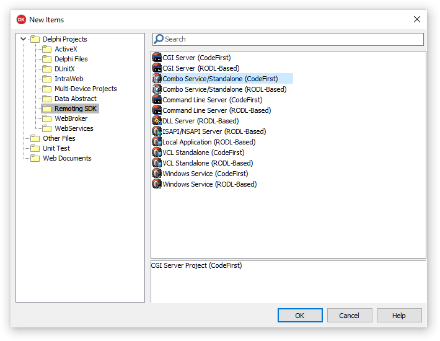Viewport: 440px width, 341px height.
Task: Click the DUnitX folder icon
Action: 47,69
